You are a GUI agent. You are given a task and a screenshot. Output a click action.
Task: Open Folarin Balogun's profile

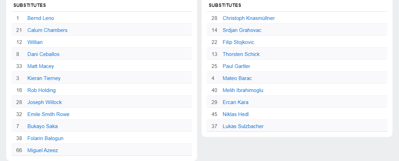45,138
